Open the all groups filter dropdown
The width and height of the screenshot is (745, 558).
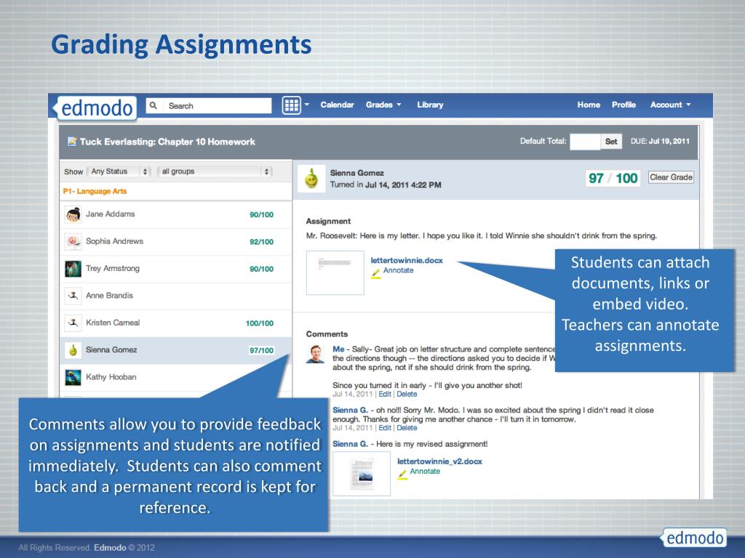(215, 171)
